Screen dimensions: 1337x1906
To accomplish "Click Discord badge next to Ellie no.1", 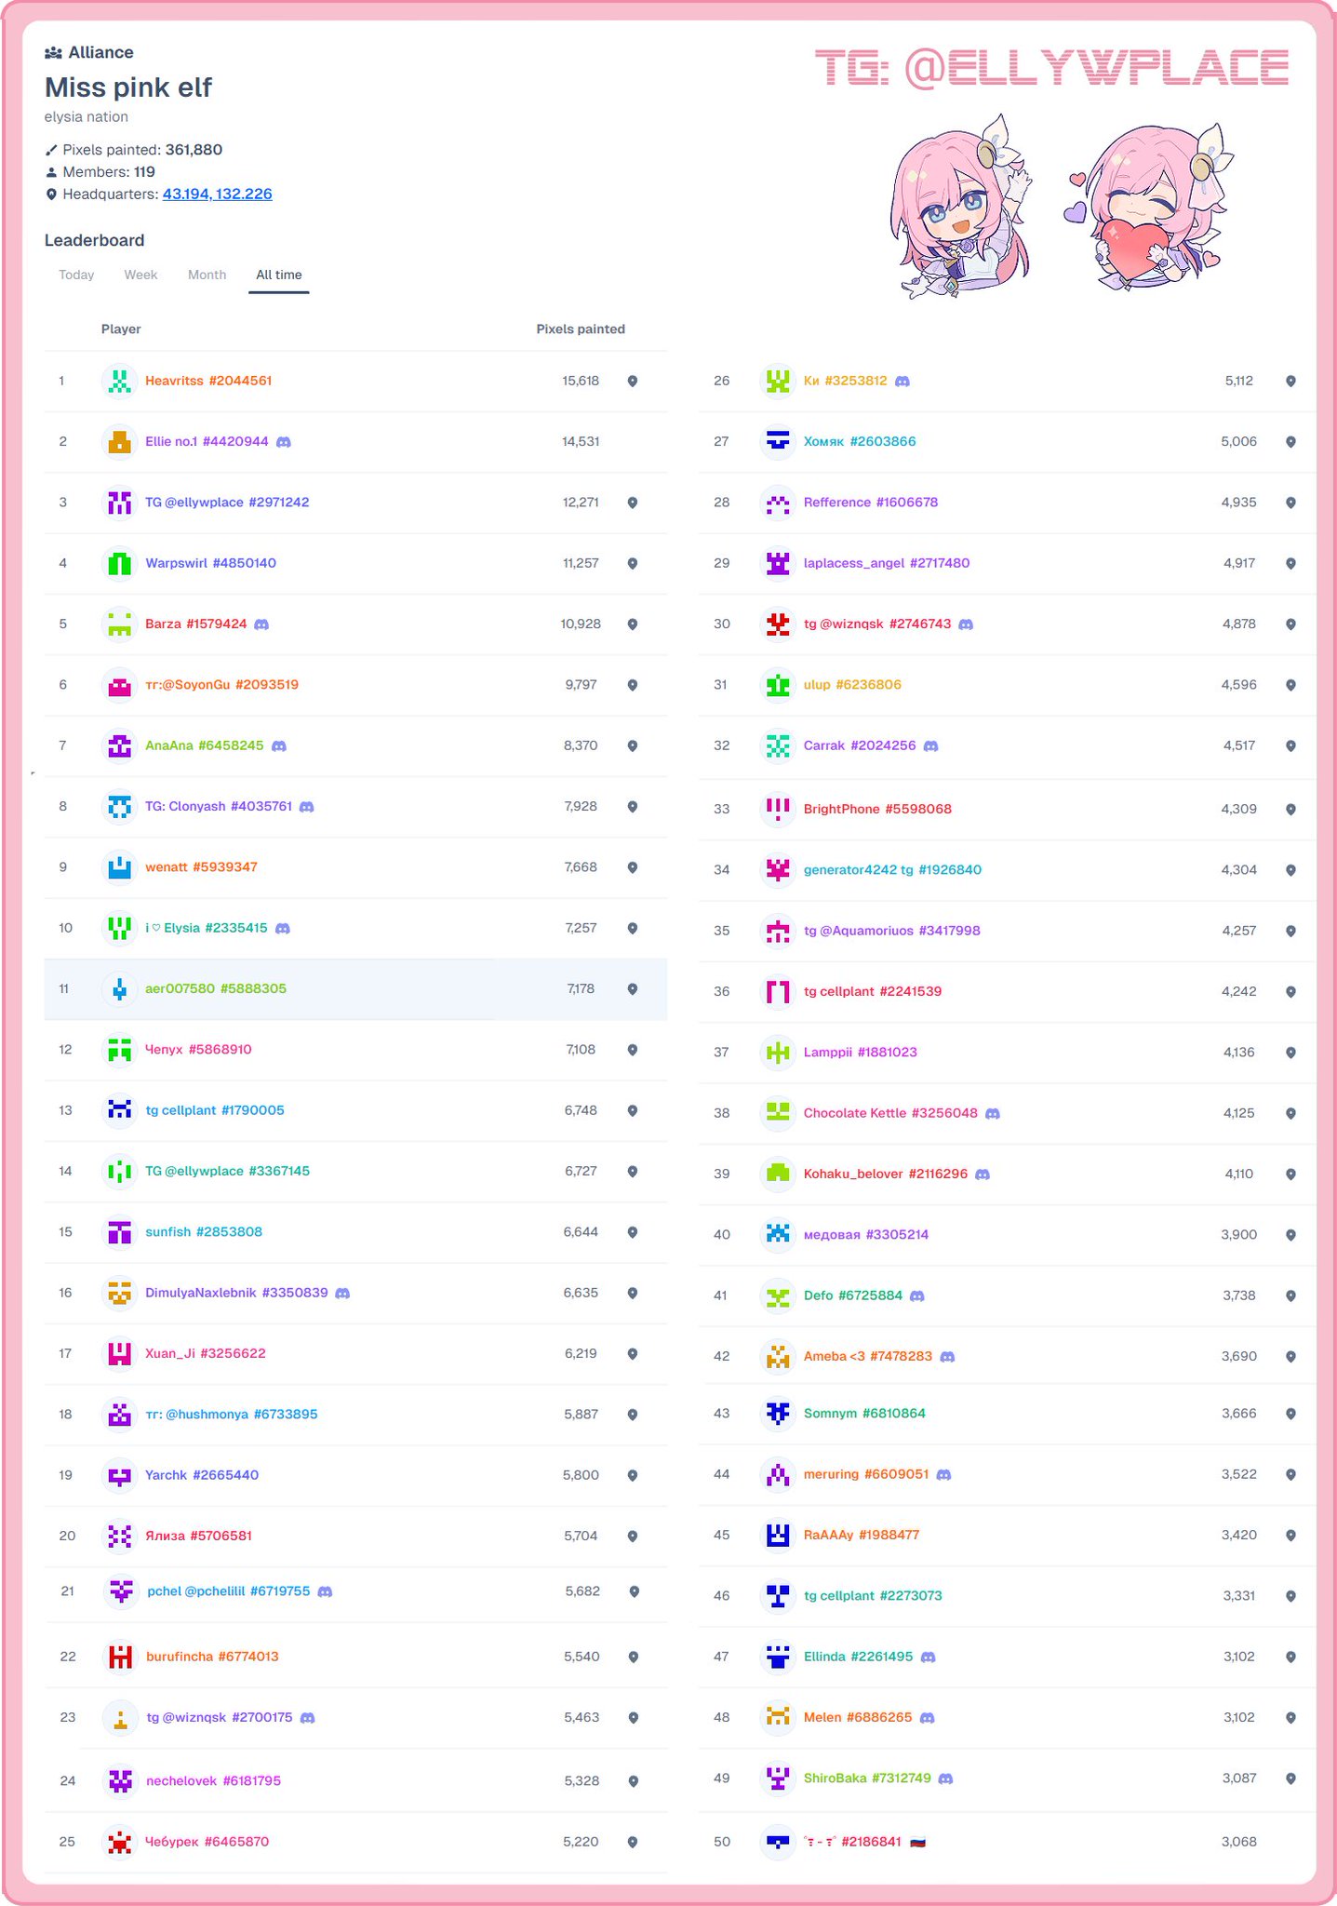I will [284, 442].
